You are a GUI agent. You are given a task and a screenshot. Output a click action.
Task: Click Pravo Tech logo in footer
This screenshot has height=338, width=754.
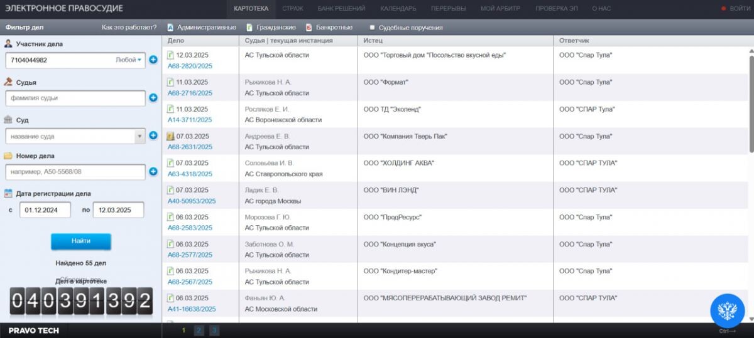pyautogui.click(x=34, y=330)
